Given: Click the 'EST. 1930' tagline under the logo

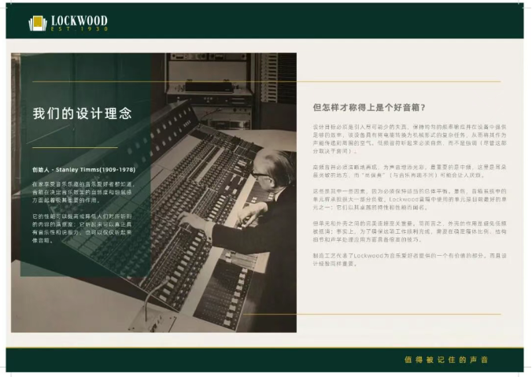Looking at the screenshot, I should point(79,29).
